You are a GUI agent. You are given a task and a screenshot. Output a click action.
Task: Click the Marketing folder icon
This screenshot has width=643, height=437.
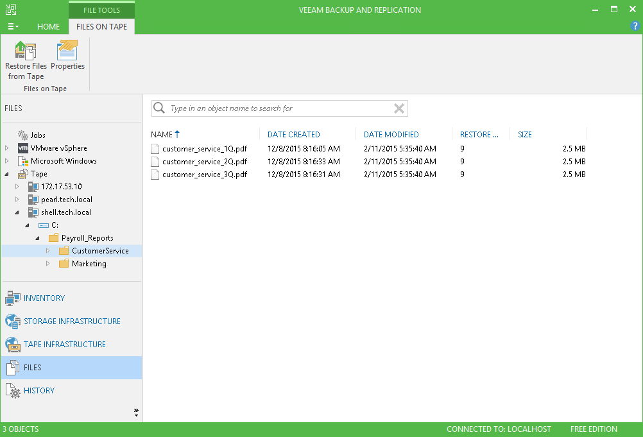(x=64, y=264)
